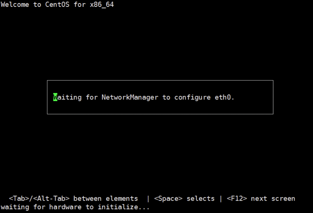Viewport: 313px width, 213px height.
Task: Click the "Welcome to CentOS for x86_64" header
Action: [57, 5]
